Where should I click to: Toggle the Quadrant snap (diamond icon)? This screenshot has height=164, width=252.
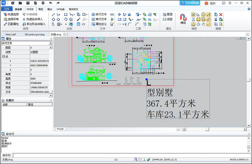[199, 24]
